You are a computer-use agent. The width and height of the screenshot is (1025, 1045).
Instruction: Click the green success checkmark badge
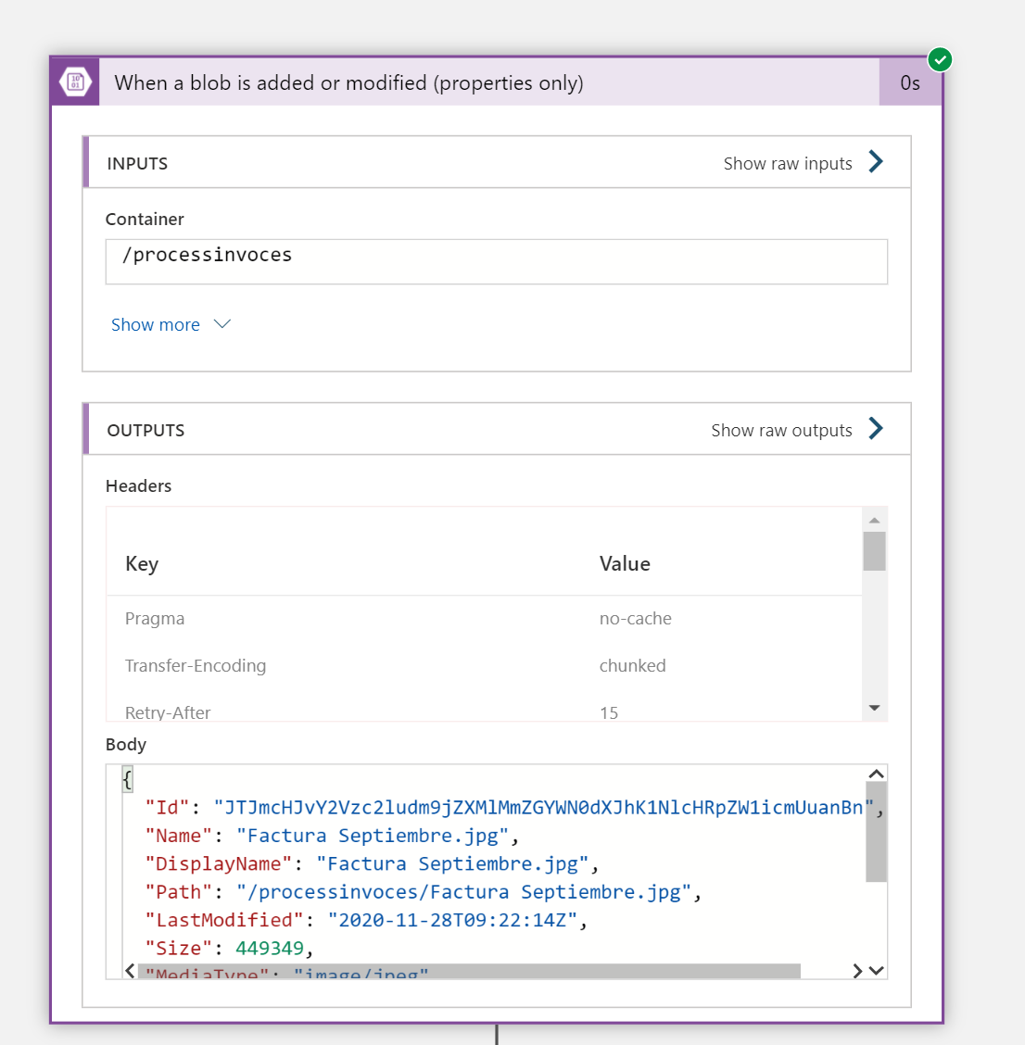click(x=940, y=60)
